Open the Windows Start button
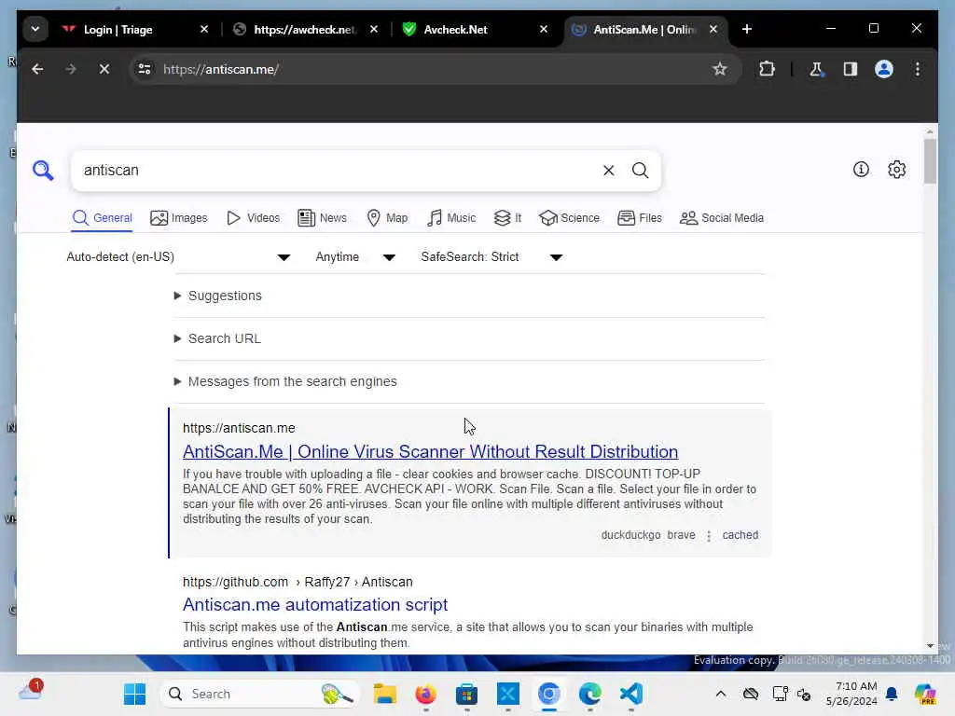The image size is (955, 716). click(134, 694)
